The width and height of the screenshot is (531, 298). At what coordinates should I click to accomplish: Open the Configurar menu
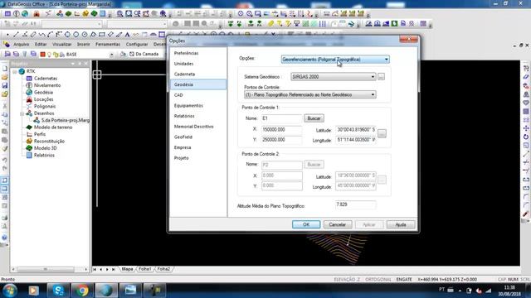pyautogui.click(x=137, y=44)
